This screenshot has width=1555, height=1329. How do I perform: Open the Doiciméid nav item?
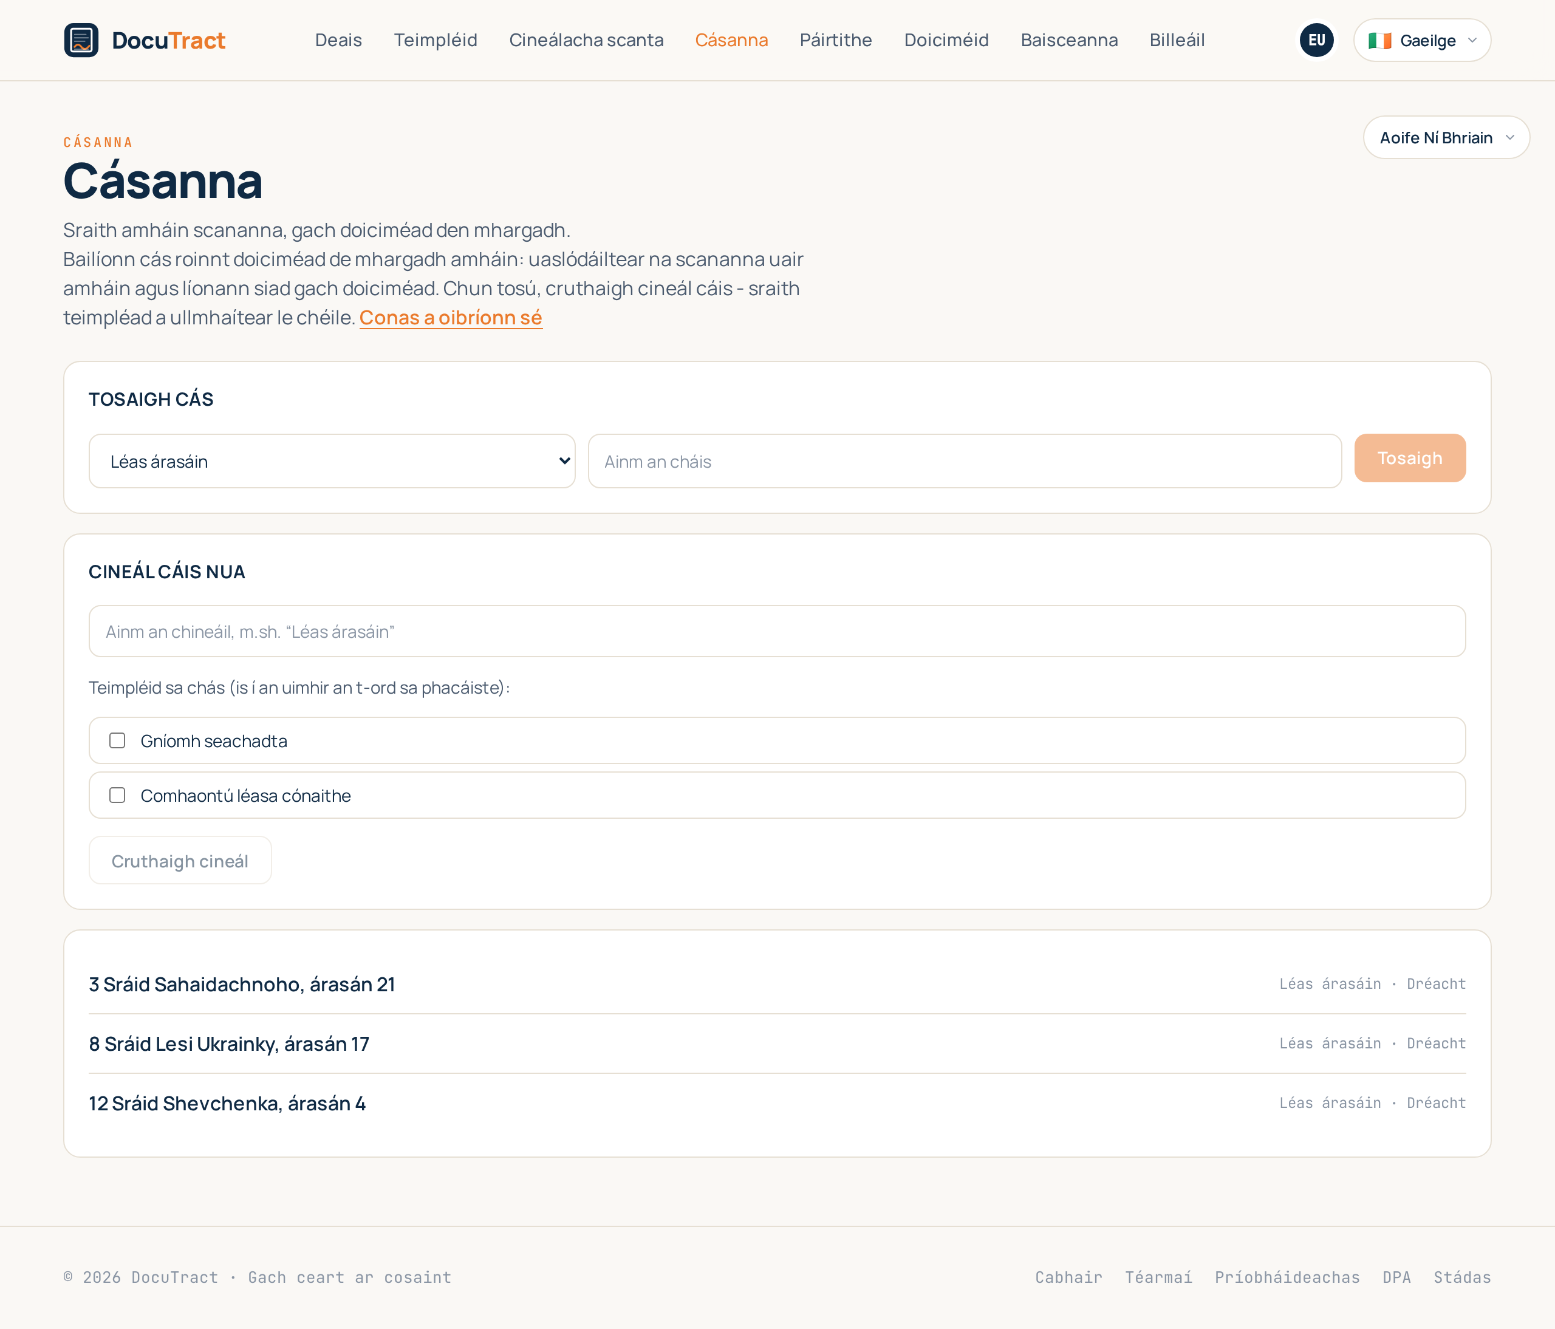tap(946, 39)
